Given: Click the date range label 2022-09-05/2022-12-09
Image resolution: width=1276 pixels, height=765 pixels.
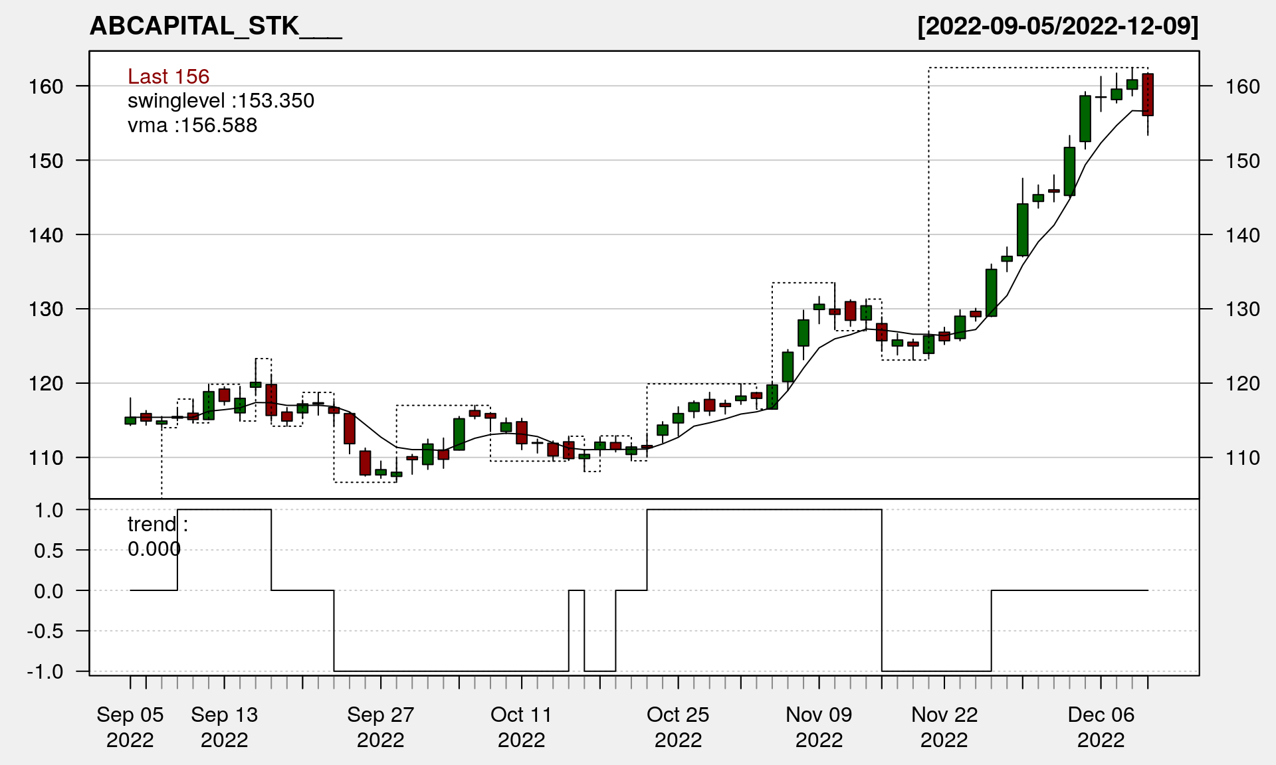Looking at the screenshot, I should coord(1057,27).
